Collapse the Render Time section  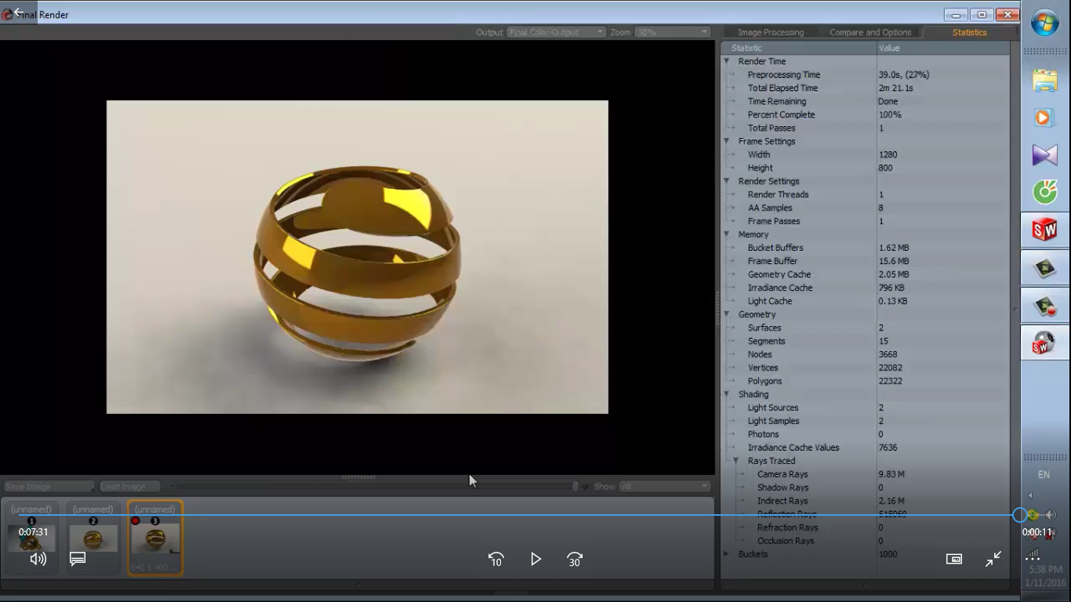tap(727, 61)
